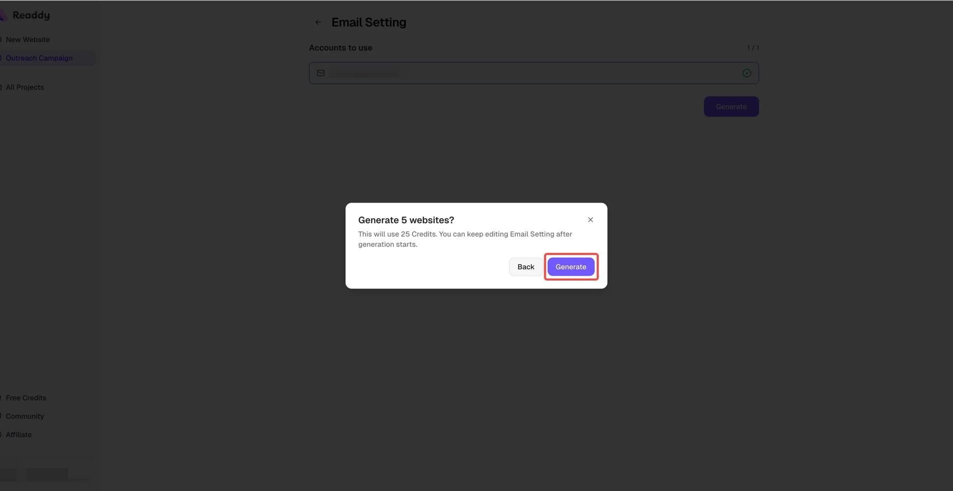Select the email account entry field
The image size is (953, 491).
(x=491, y=73)
